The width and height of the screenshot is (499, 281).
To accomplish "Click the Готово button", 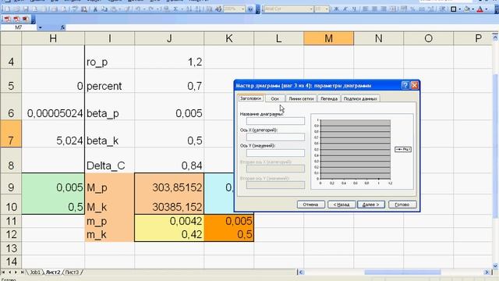I will click(x=402, y=205).
